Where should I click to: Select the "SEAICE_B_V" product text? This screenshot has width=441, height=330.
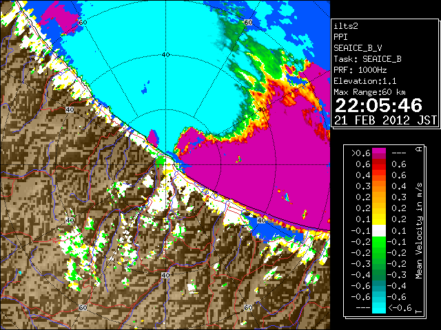[x=358, y=48]
